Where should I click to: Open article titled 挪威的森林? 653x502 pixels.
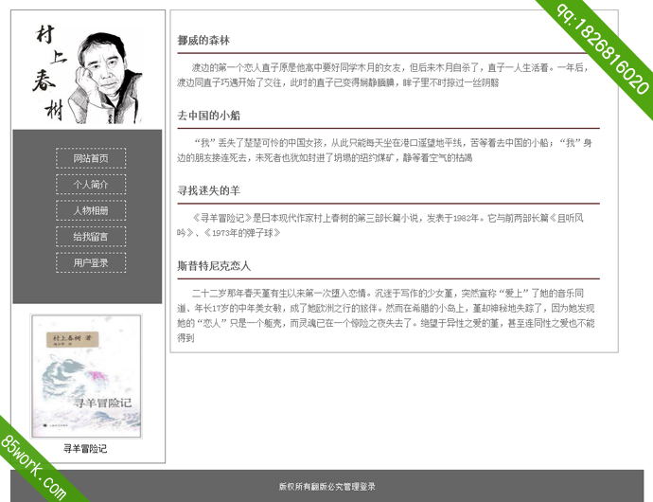tap(203, 41)
